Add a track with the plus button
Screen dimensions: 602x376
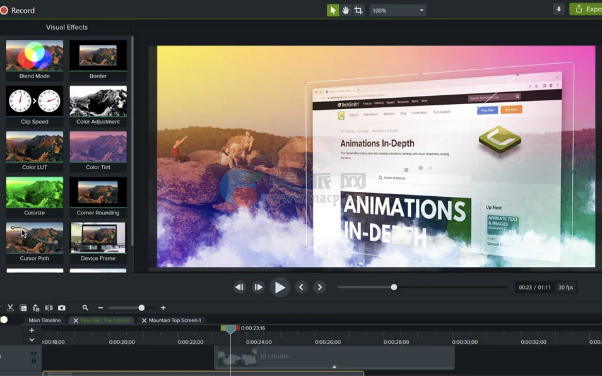[x=32, y=331]
